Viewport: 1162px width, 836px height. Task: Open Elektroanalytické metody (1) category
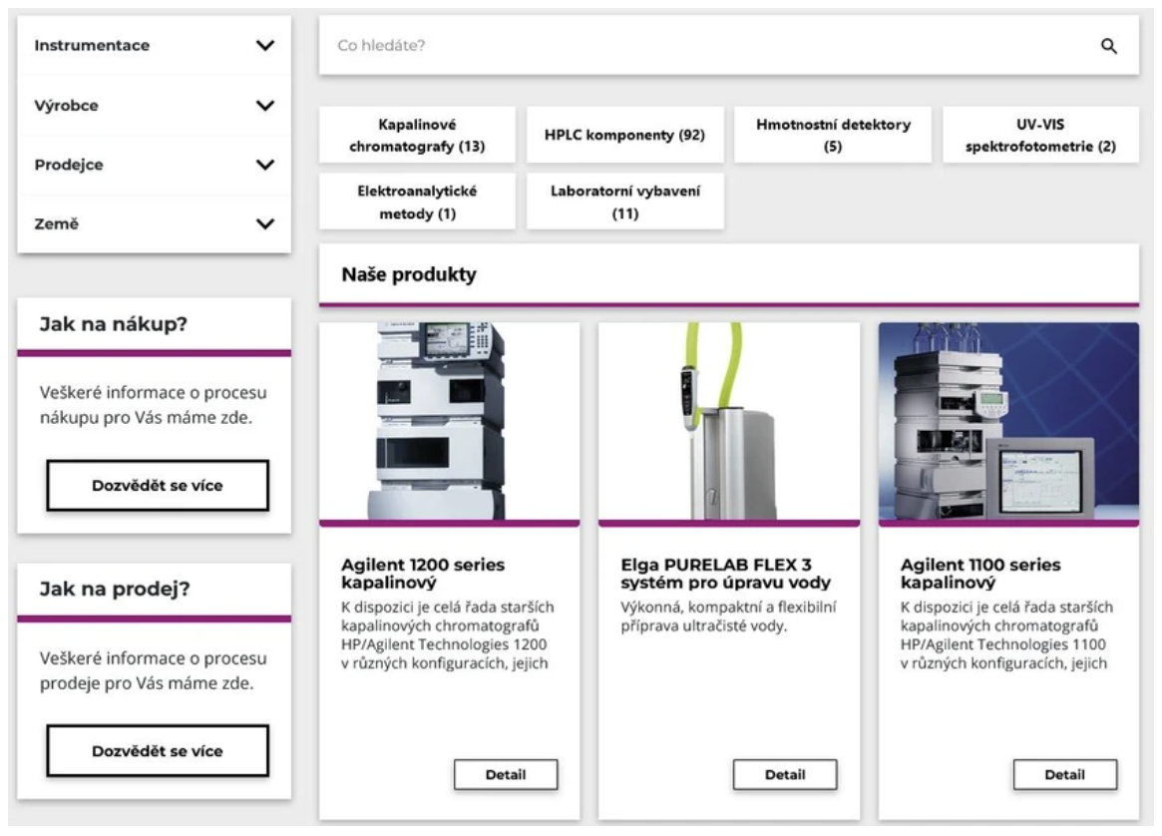417,202
